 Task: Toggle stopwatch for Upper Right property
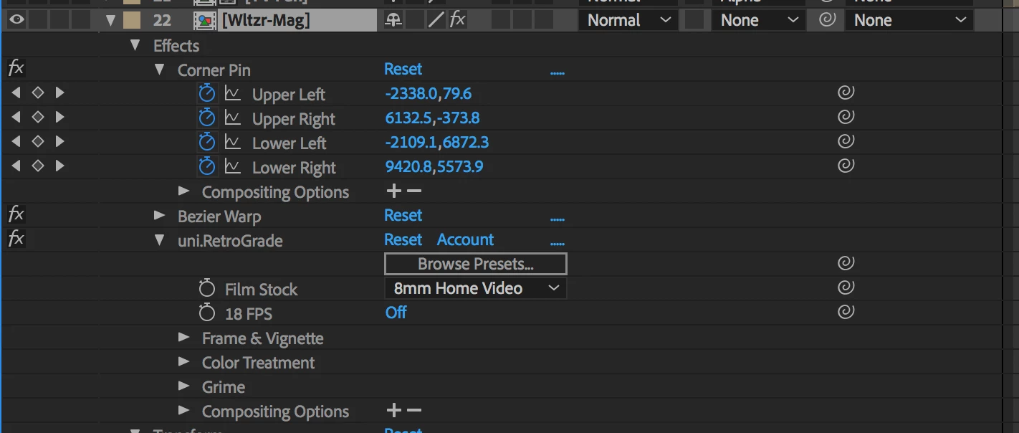point(207,118)
